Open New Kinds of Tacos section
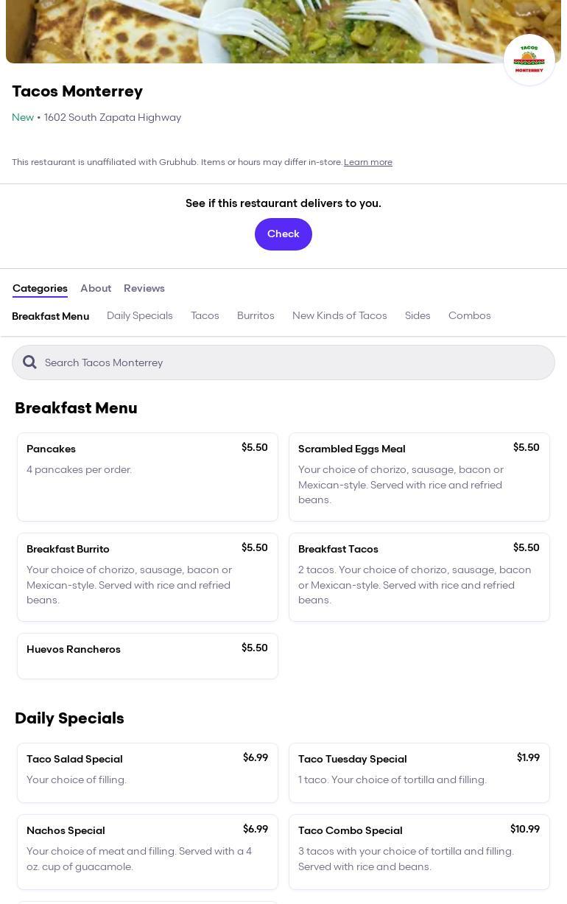 [x=339, y=315]
